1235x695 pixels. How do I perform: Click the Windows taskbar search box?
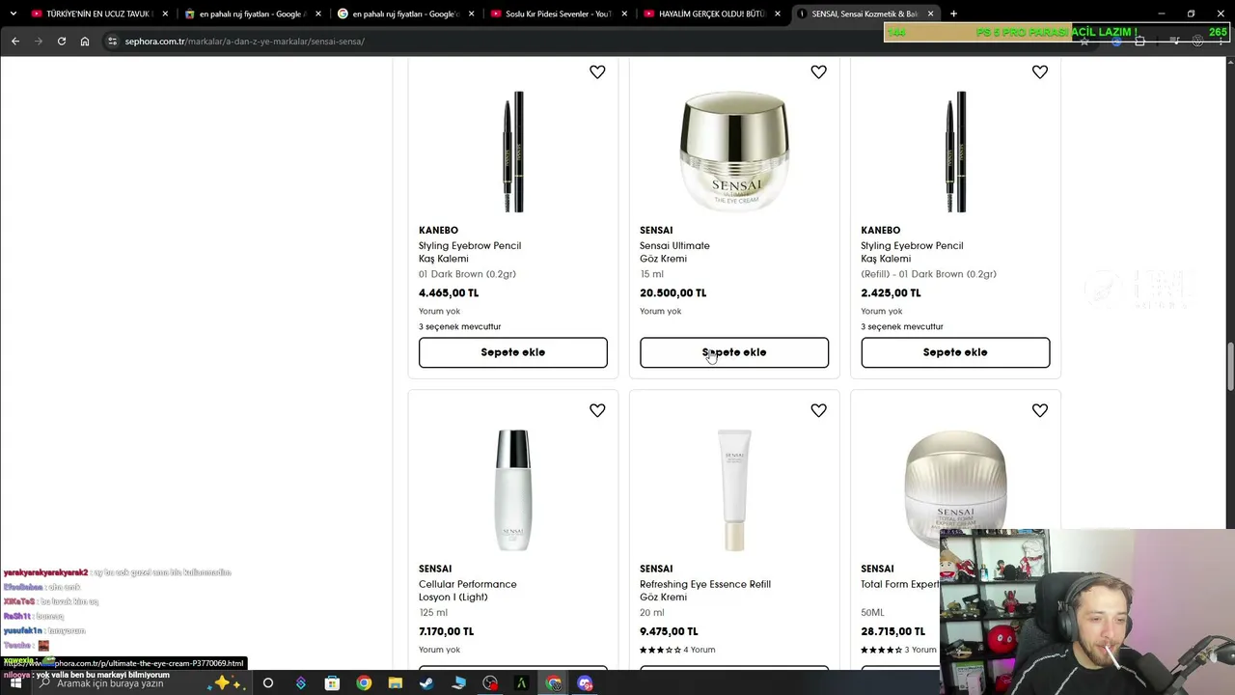pyautogui.click(x=140, y=683)
